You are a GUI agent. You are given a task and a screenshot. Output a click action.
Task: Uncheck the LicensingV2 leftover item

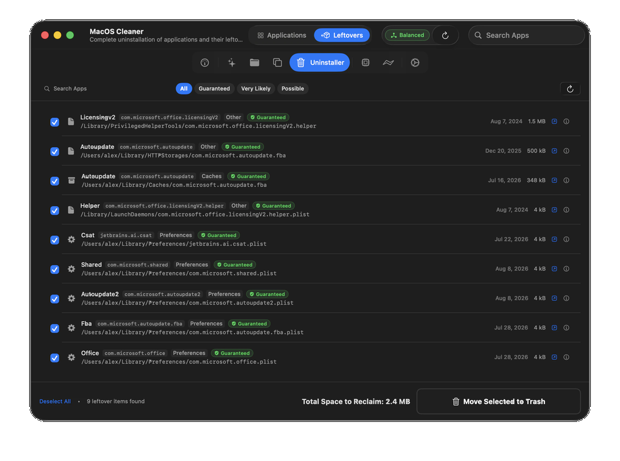coord(55,122)
